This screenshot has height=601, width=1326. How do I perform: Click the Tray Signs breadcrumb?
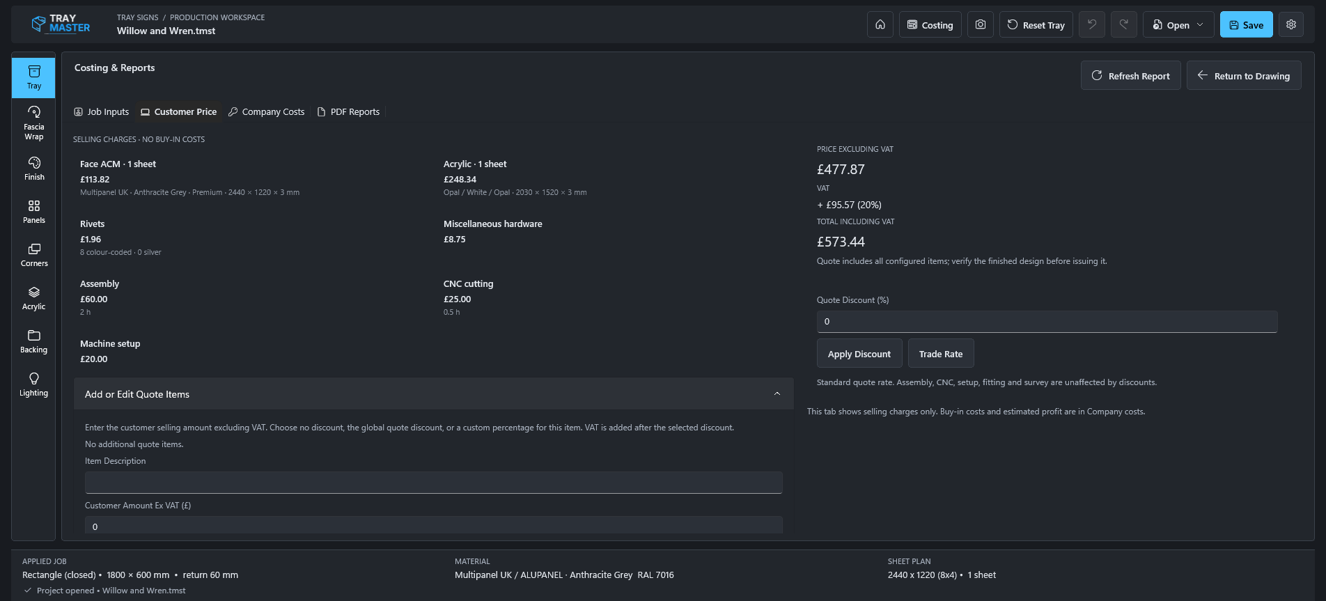pos(138,17)
